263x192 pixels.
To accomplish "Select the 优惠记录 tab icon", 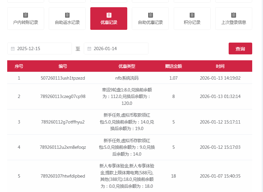I will coord(109,14).
